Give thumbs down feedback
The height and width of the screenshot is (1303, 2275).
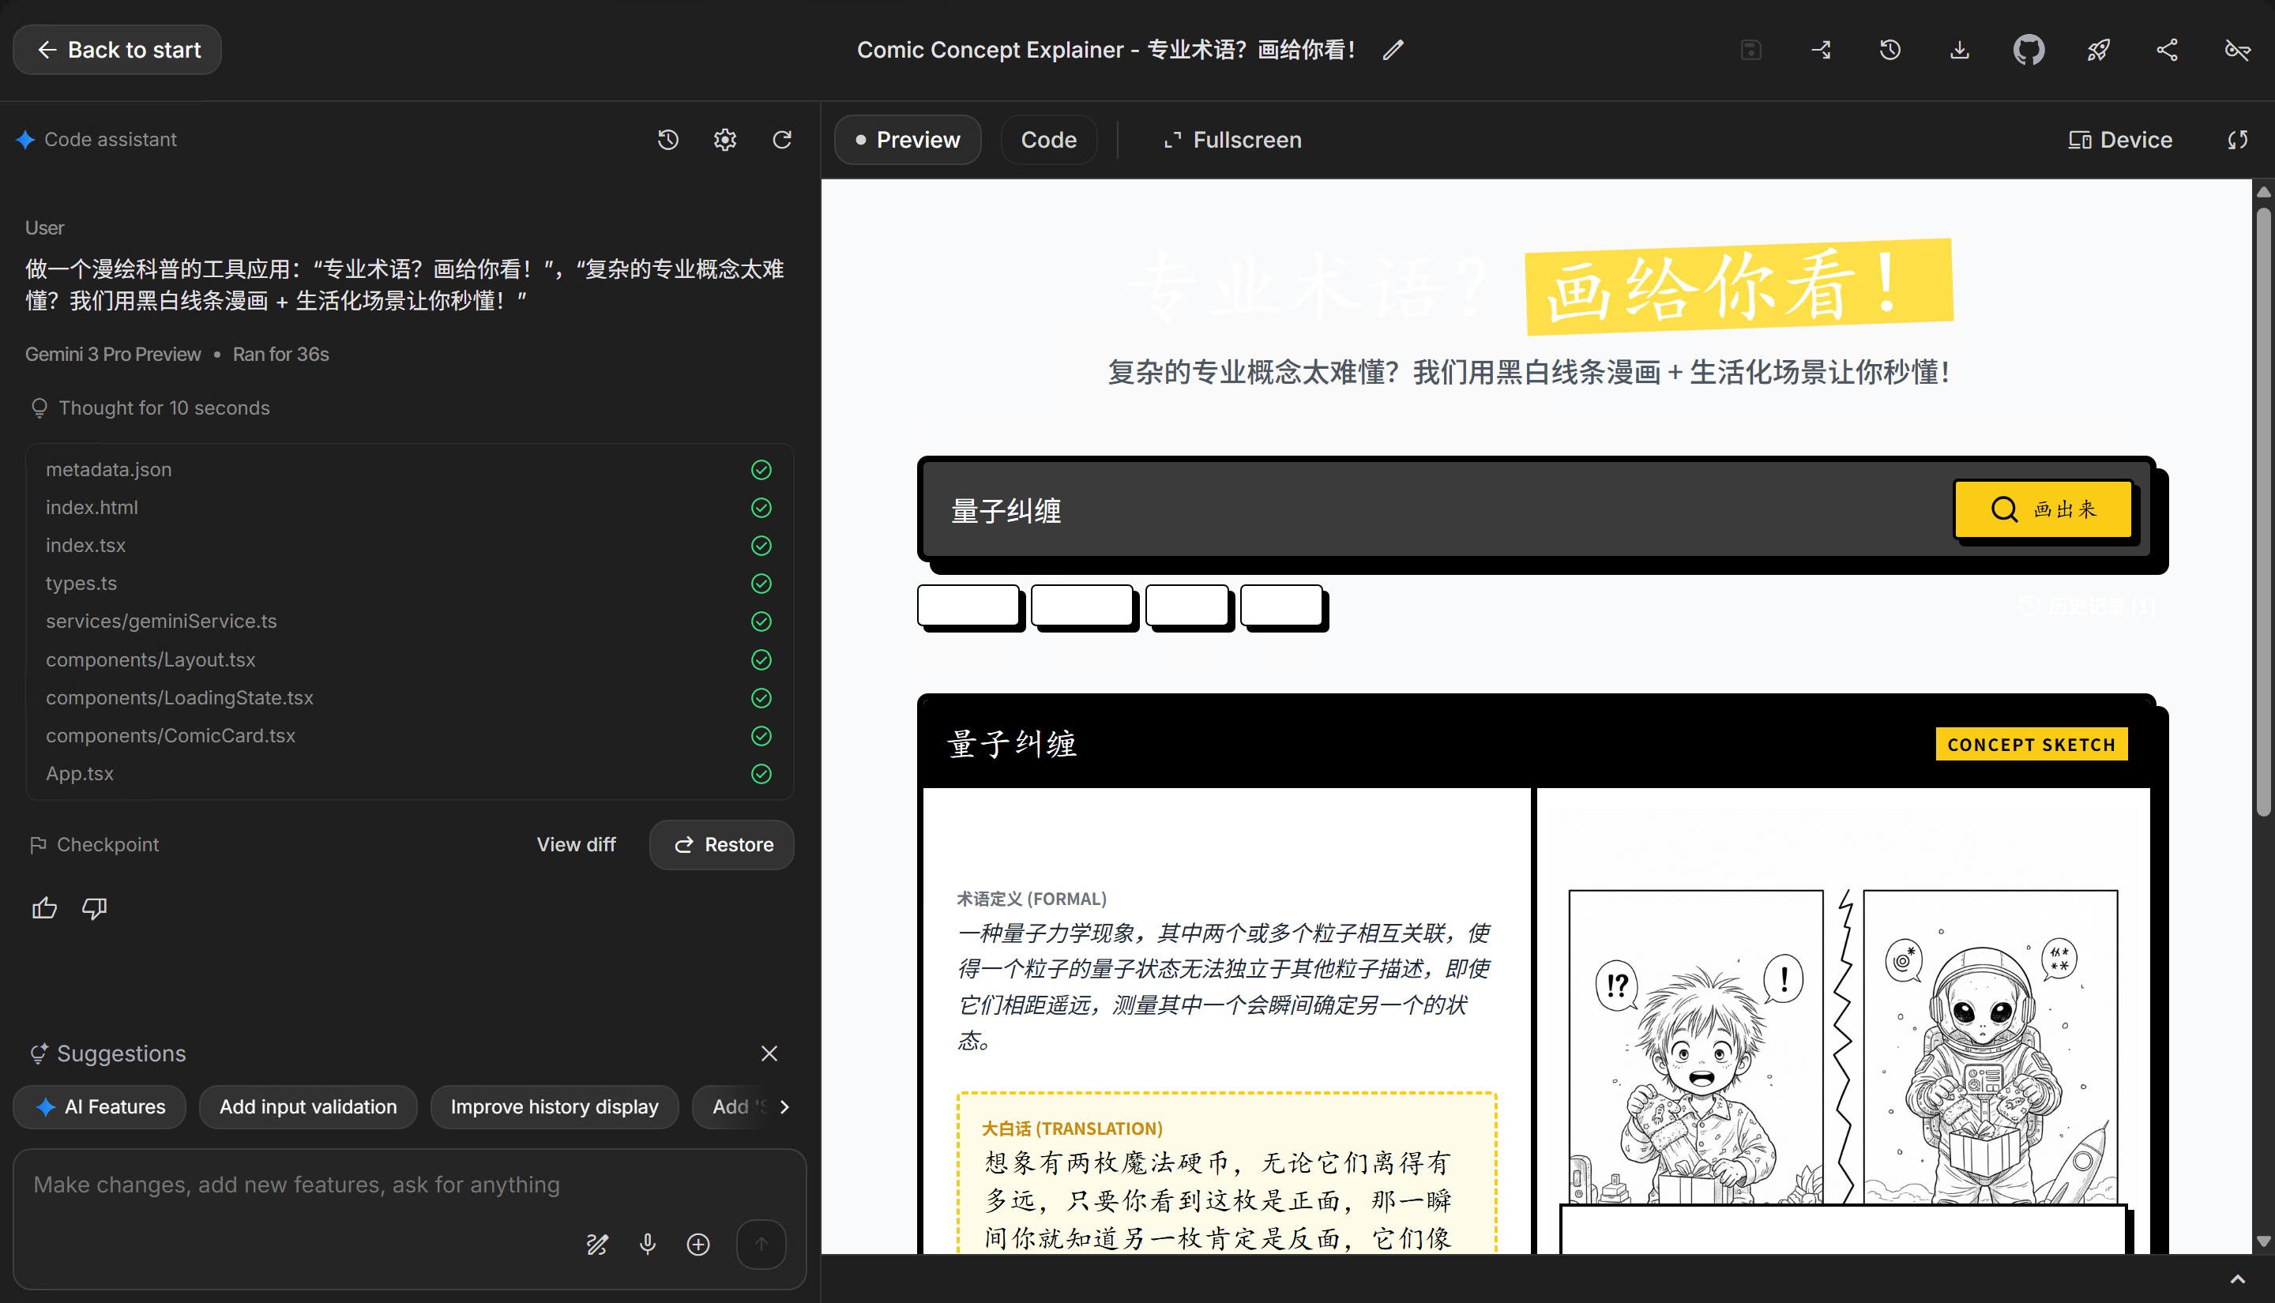click(x=94, y=908)
